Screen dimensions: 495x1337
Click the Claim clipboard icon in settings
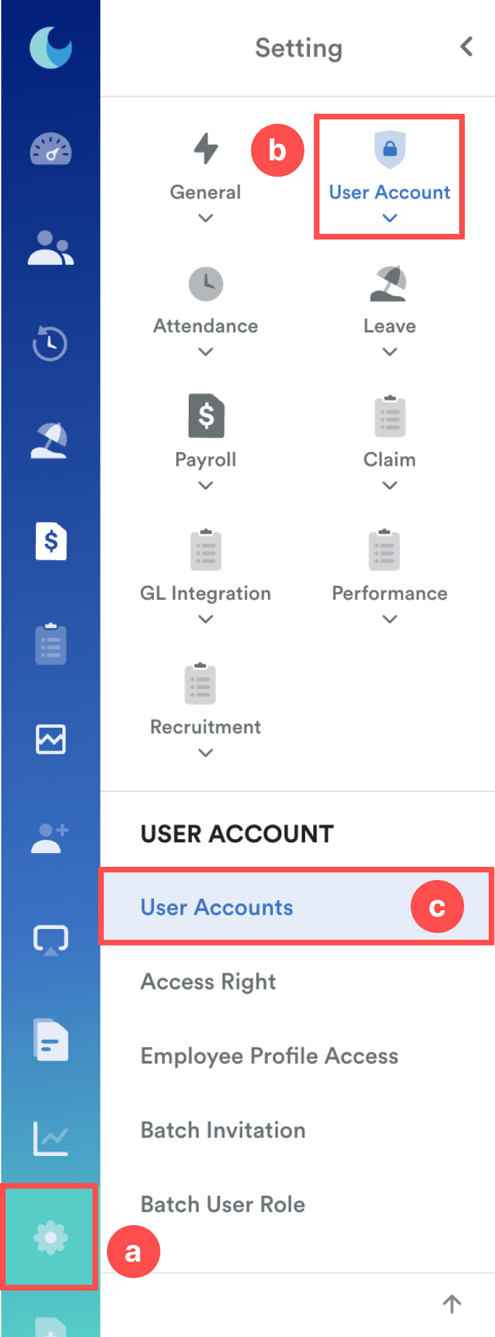(390, 416)
